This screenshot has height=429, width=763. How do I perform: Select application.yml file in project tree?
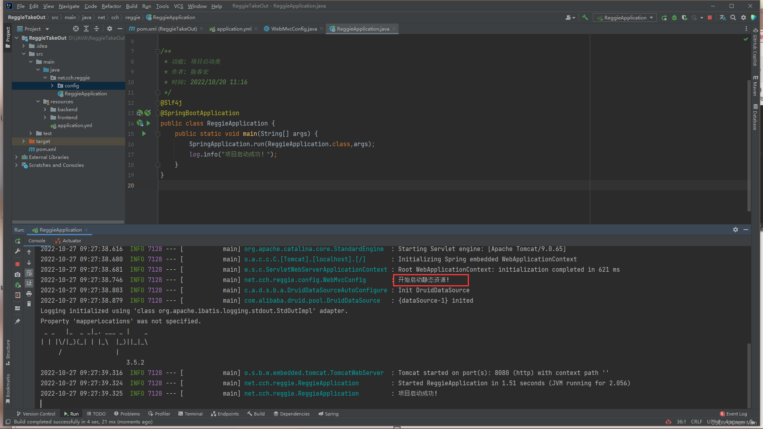click(75, 125)
